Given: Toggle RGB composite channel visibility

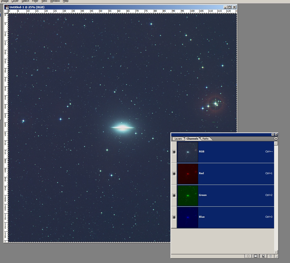Looking at the screenshot, I should (174, 152).
